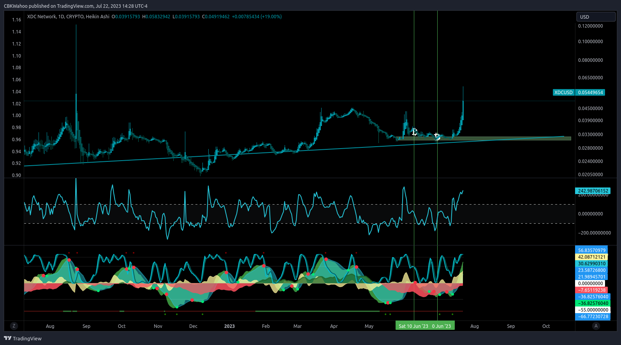Click the red -7.65119238 value label
Screen dimensions: 621x345
pyautogui.click(x=591, y=290)
